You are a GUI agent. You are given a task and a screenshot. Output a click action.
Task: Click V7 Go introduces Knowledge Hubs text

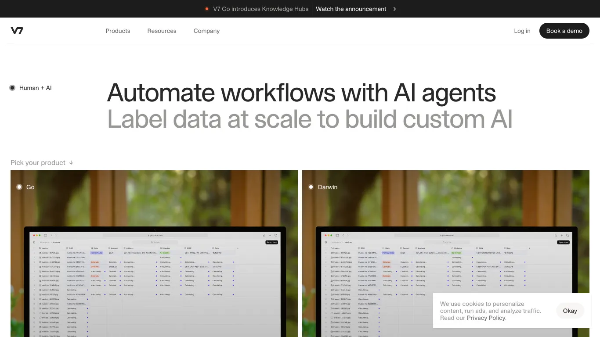261,9
